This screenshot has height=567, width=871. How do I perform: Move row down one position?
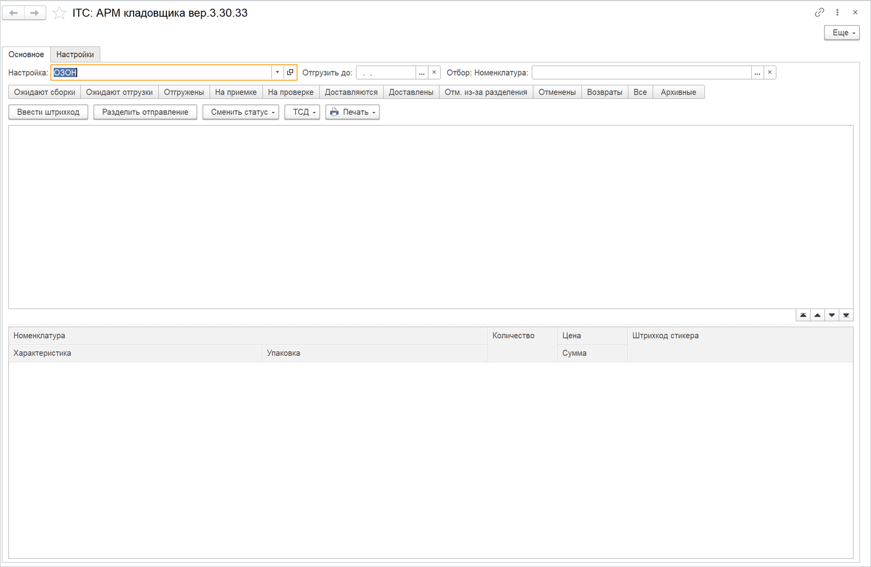[x=832, y=315]
